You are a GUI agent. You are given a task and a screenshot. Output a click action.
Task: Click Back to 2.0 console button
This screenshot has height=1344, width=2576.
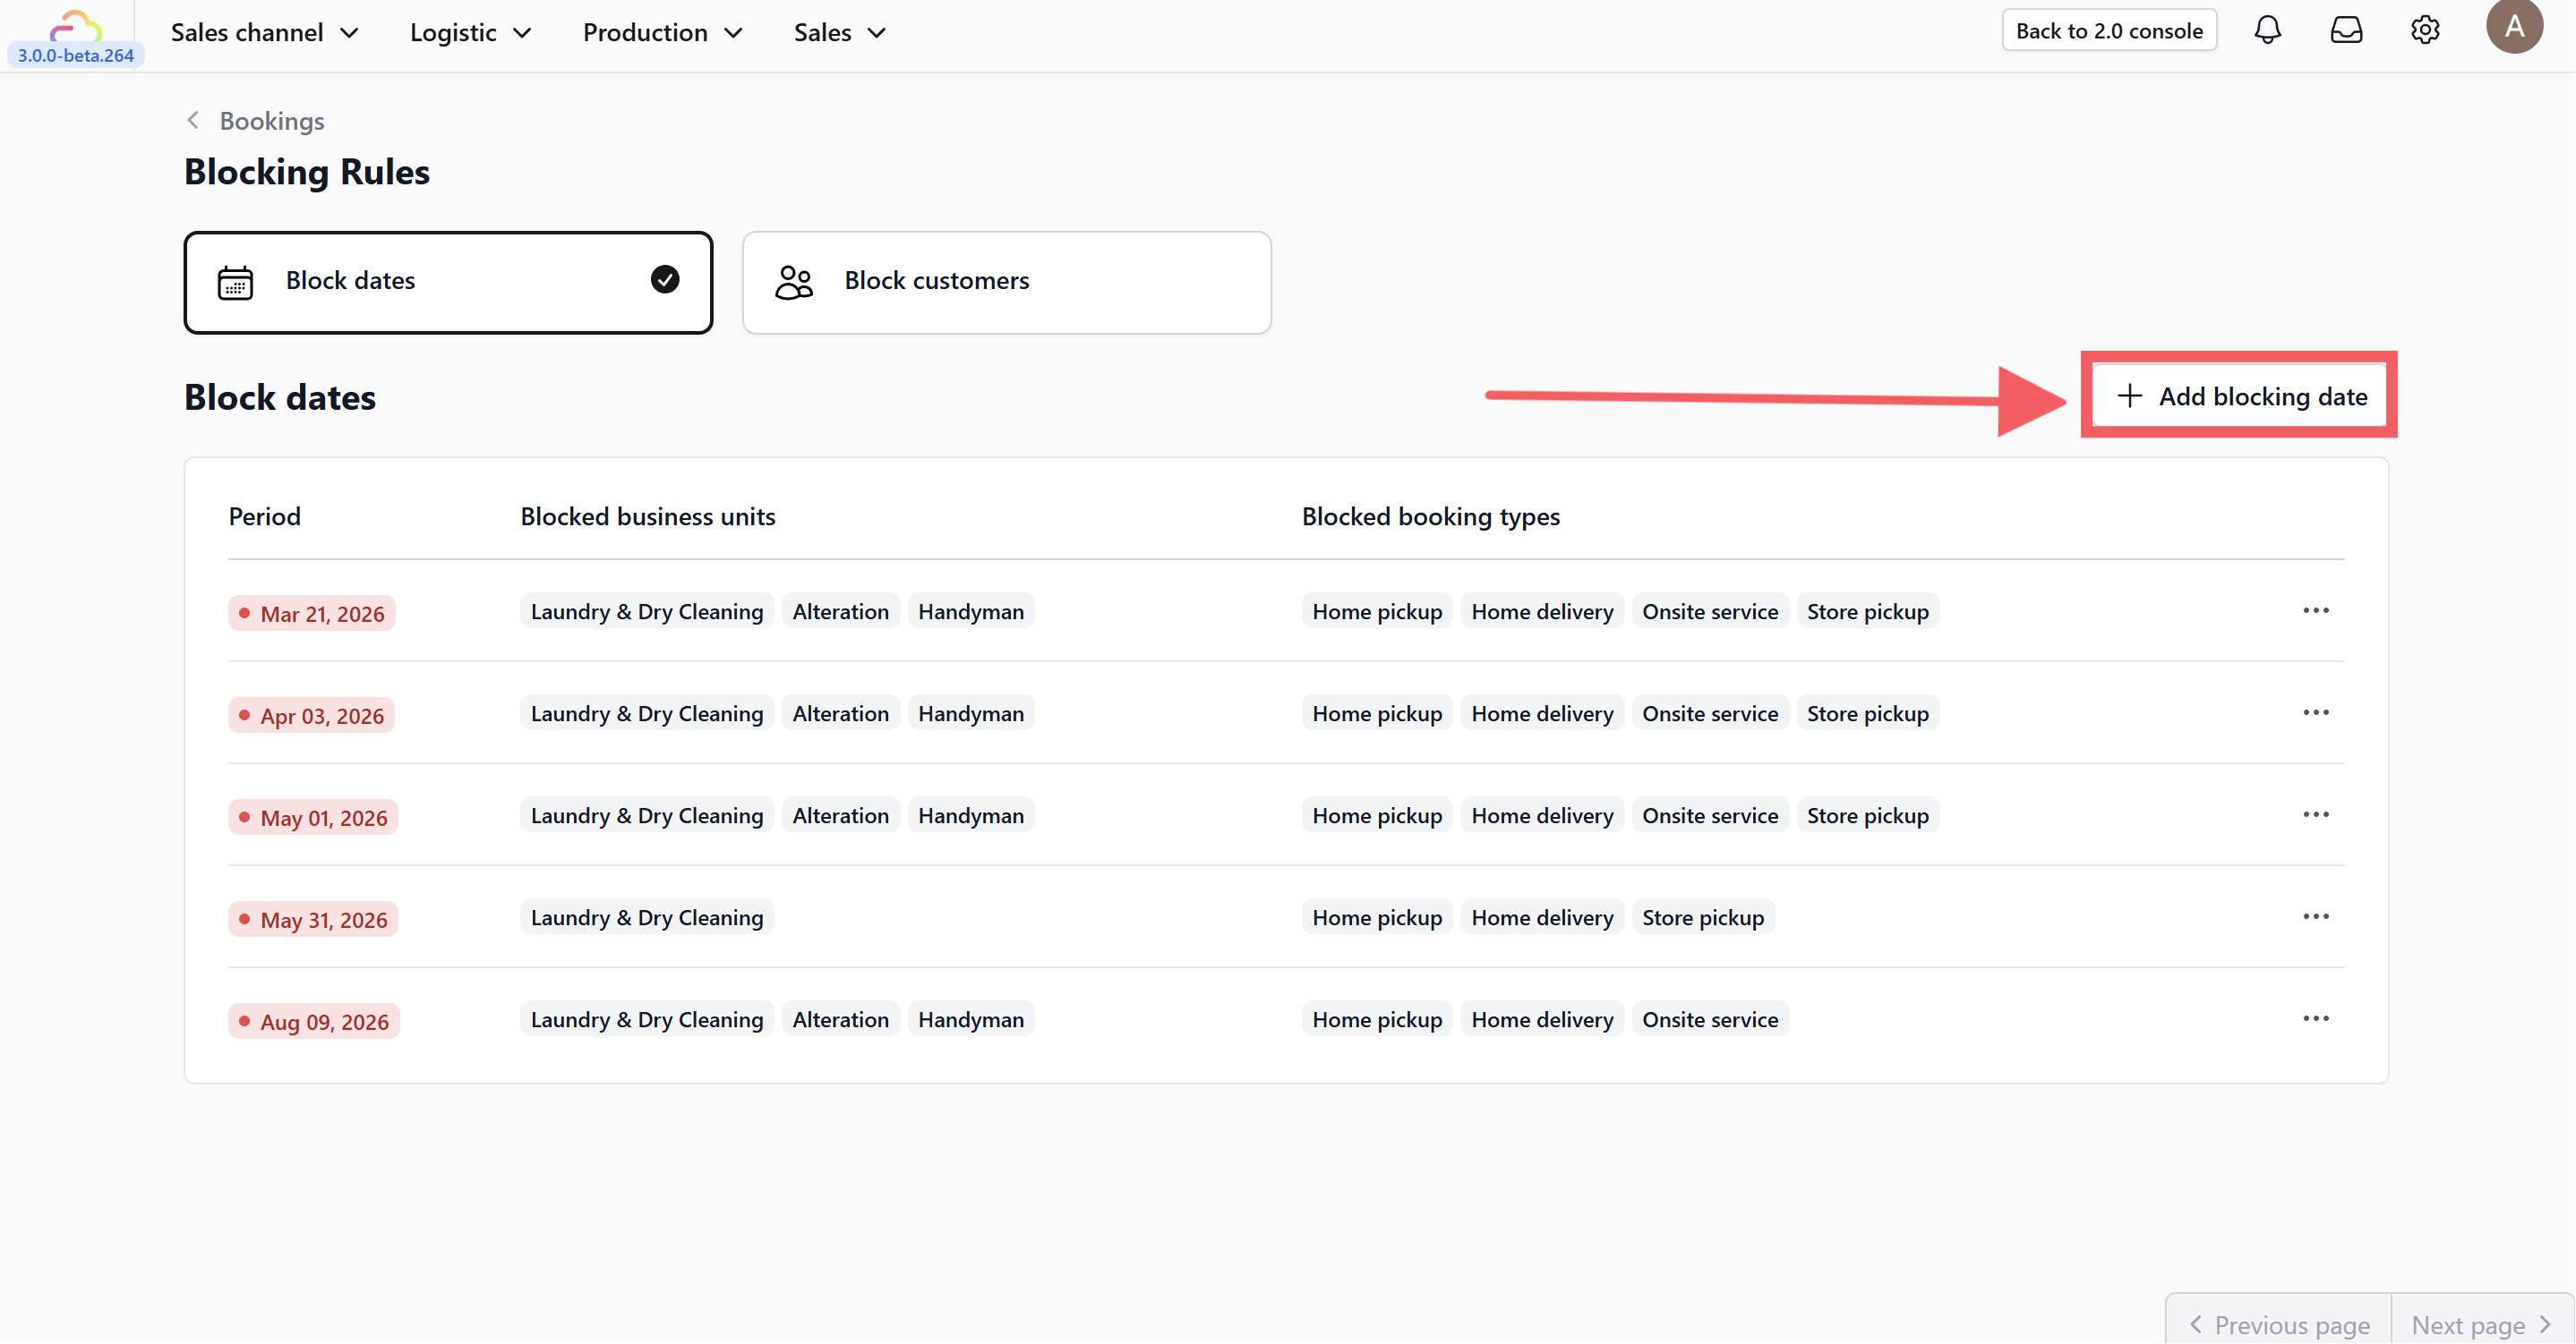(x=2108, y=31)
